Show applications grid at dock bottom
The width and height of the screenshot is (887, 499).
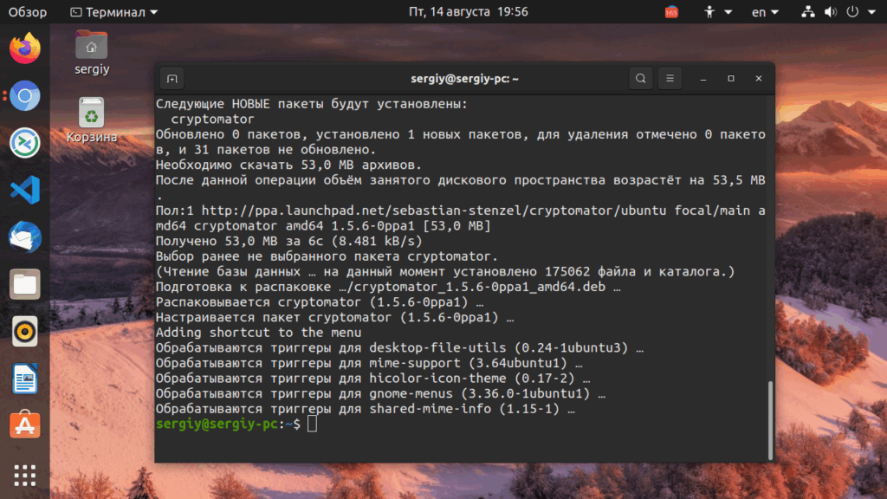click(x=25, y=476)
